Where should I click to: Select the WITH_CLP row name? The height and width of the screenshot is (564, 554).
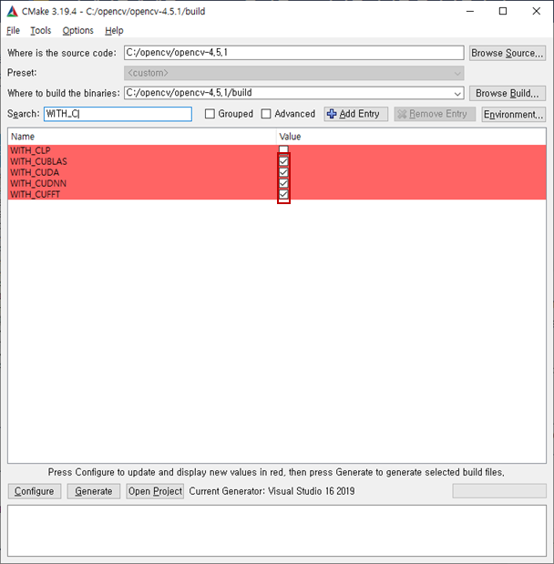(31, 150)
